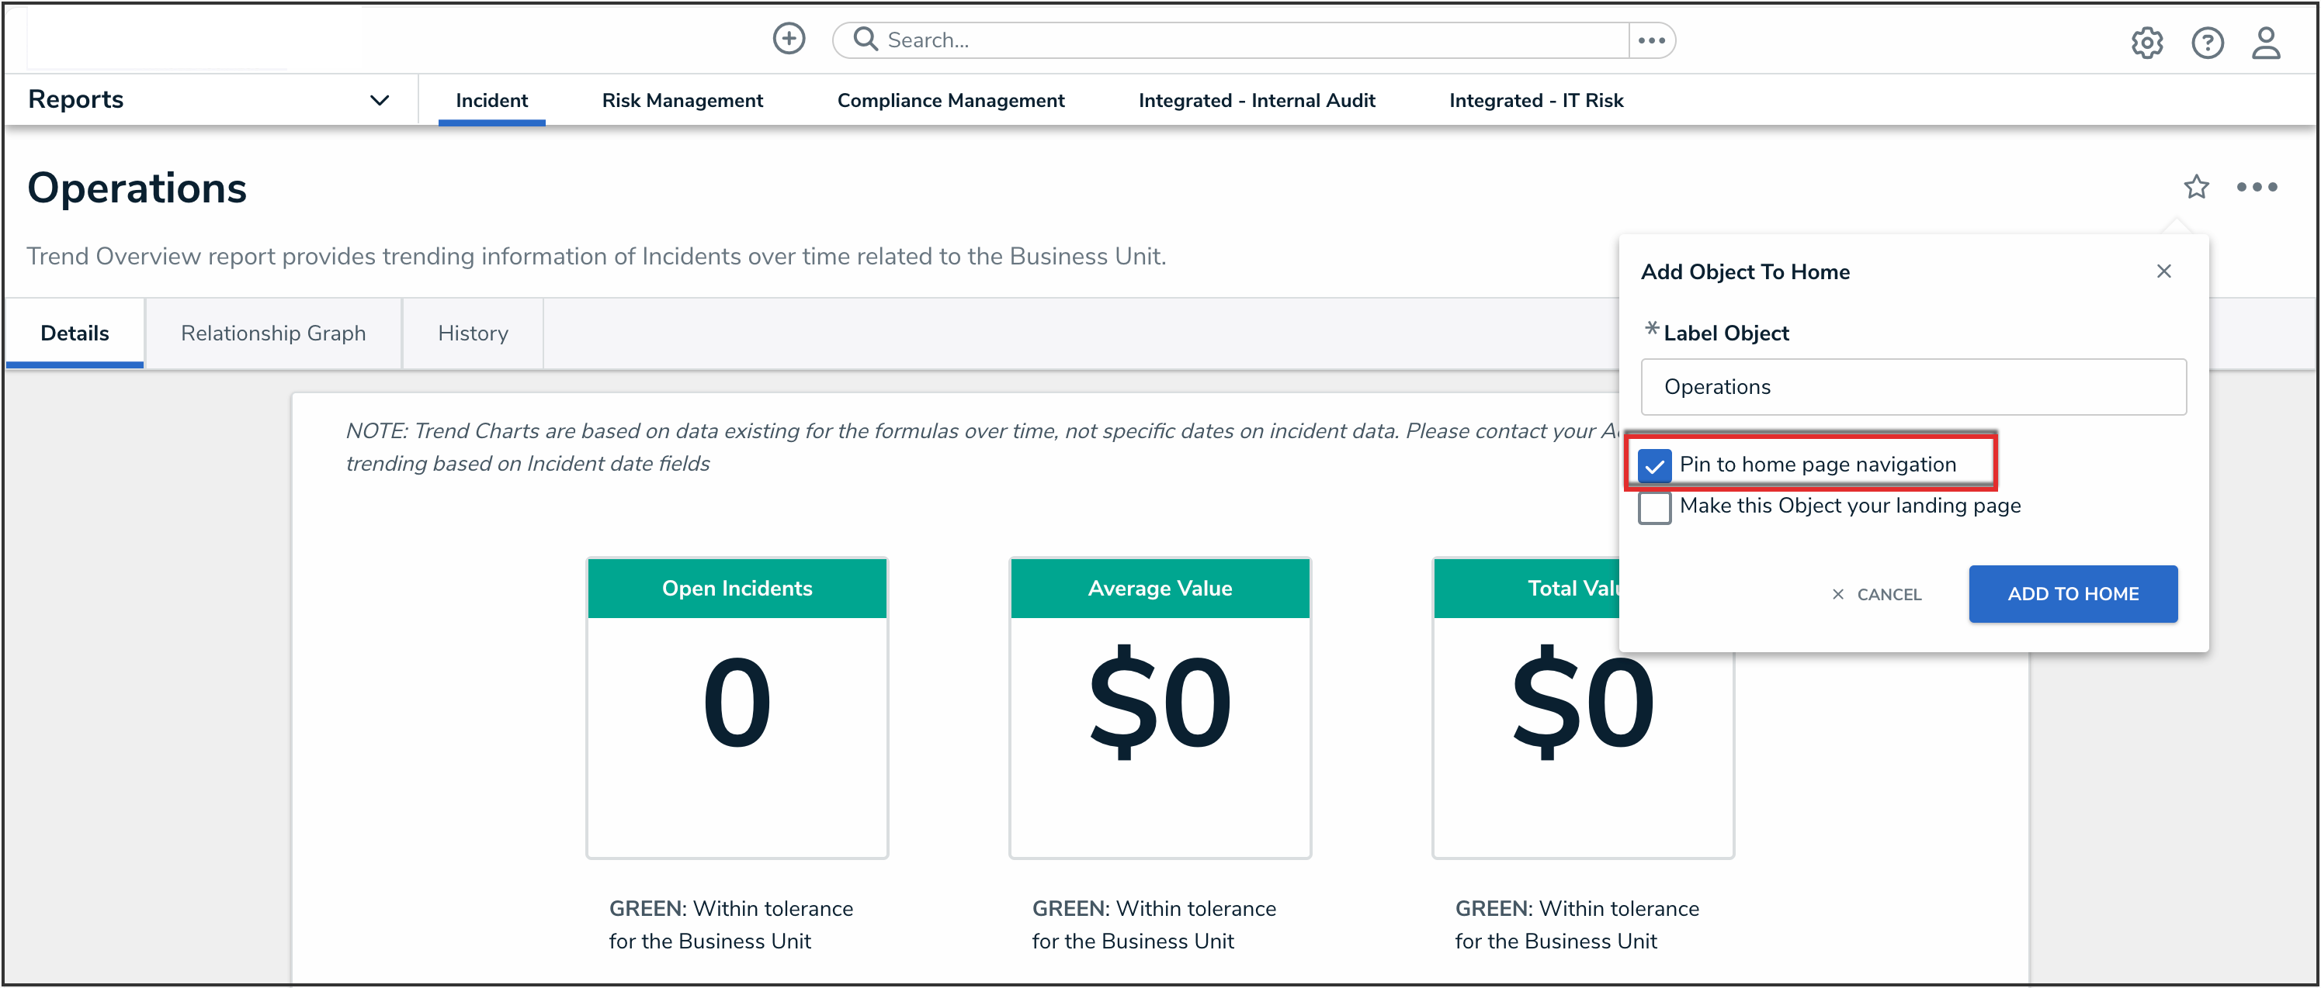Open search options ellipsis menu
The height and width of the screenshot is (988, 2321).
[x=1650, y=40]
